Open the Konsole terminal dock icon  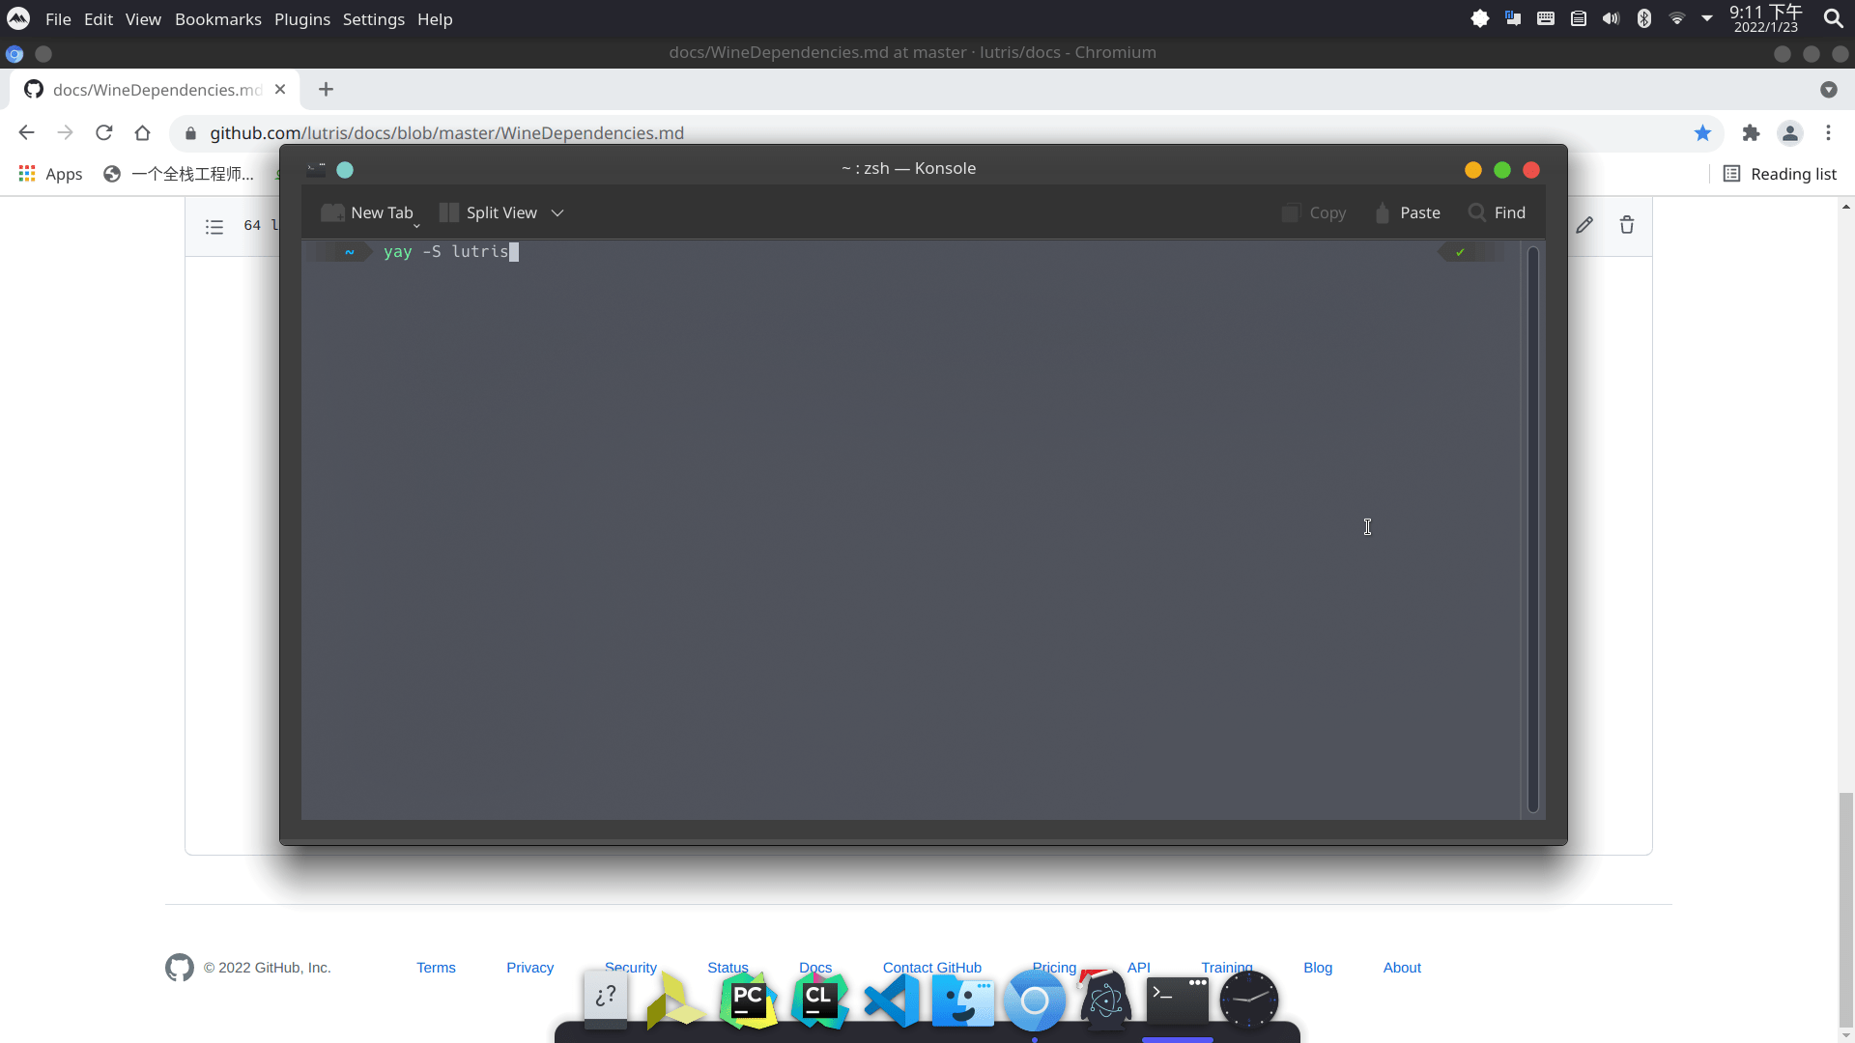pos(1178,1001)
